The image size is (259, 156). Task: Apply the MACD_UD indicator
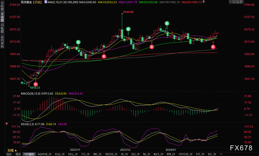[x=158, y=154]
